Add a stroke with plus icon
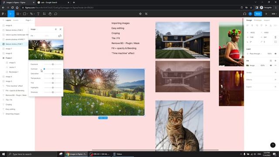 tap(275, 73)
